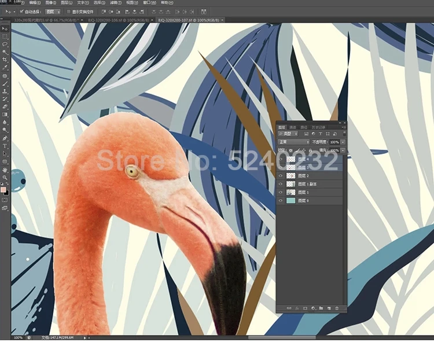
Task: Select the background color swatch
Action: (6, 193)
